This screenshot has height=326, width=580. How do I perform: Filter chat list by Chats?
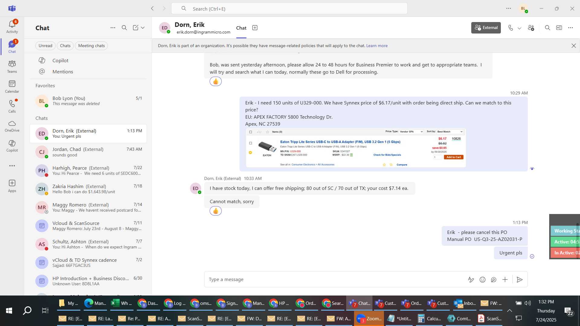pyautogui.click(x=65, y=46)
